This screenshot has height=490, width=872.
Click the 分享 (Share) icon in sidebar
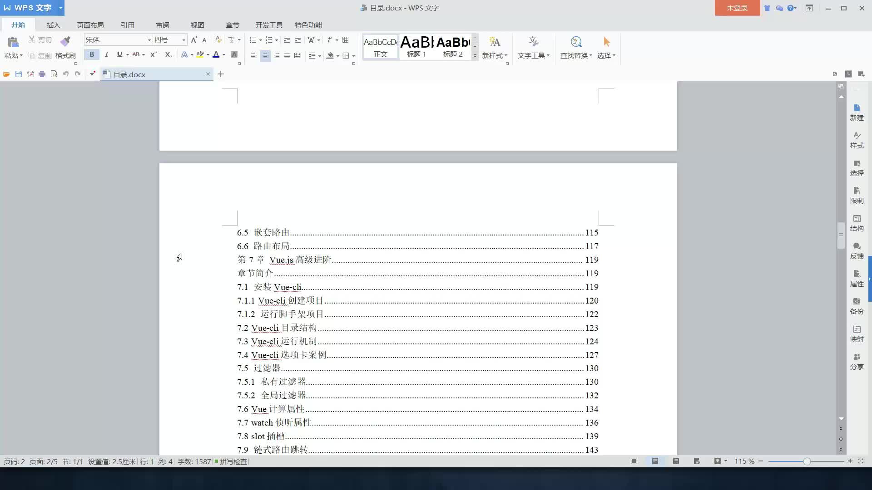(x=857, y=361)
